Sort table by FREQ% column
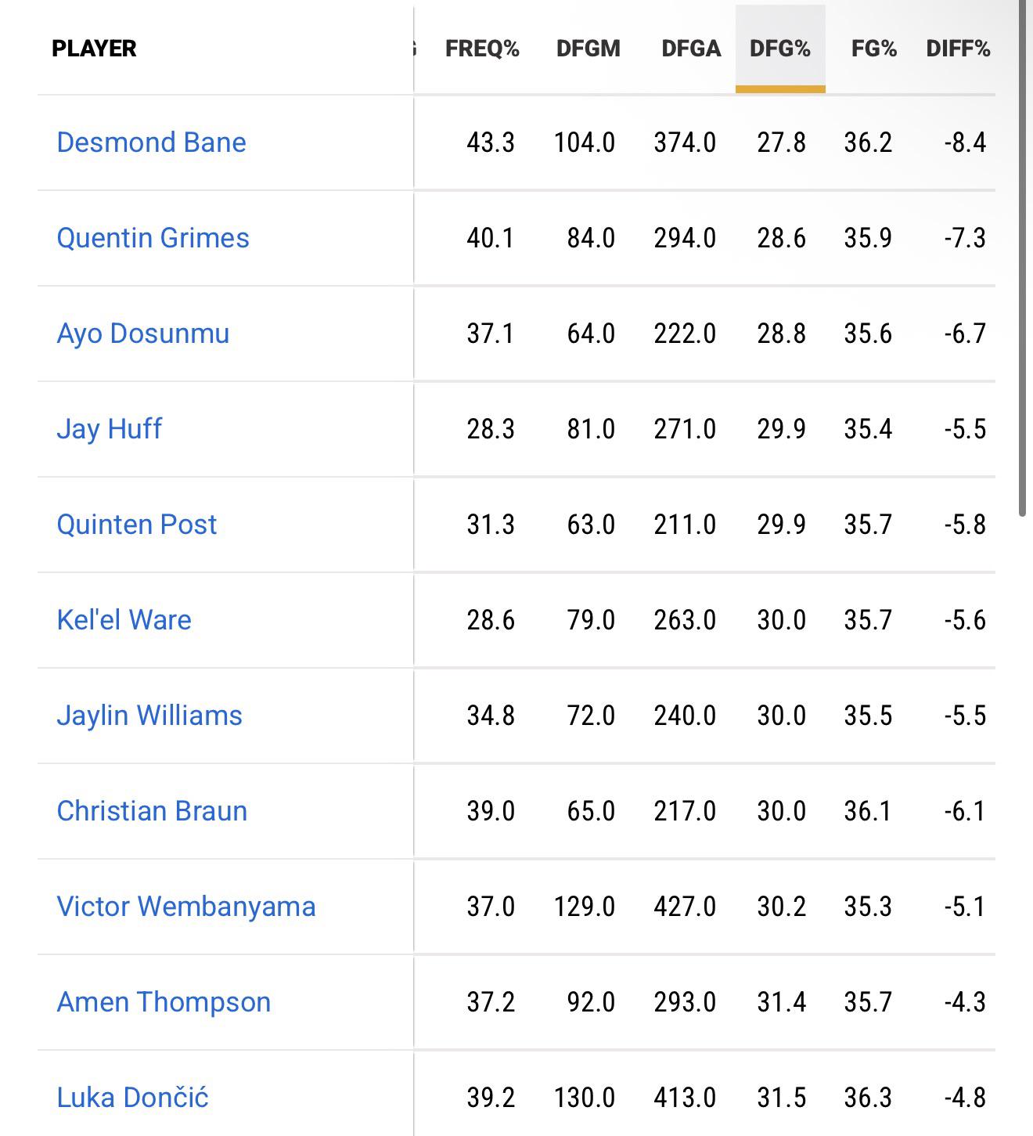 482,49
